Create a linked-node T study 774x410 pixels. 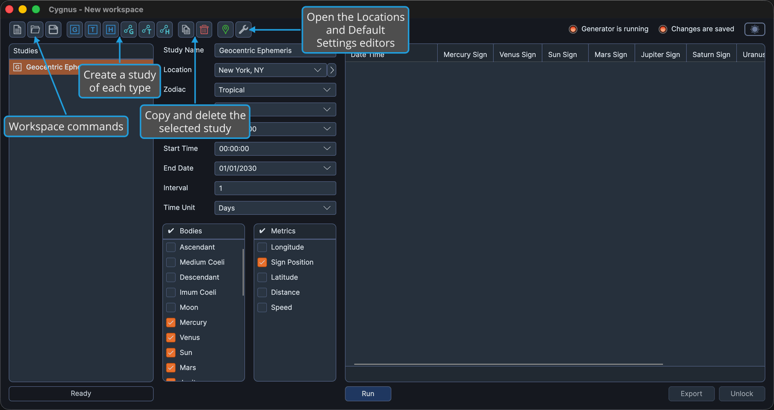point(147,30)
